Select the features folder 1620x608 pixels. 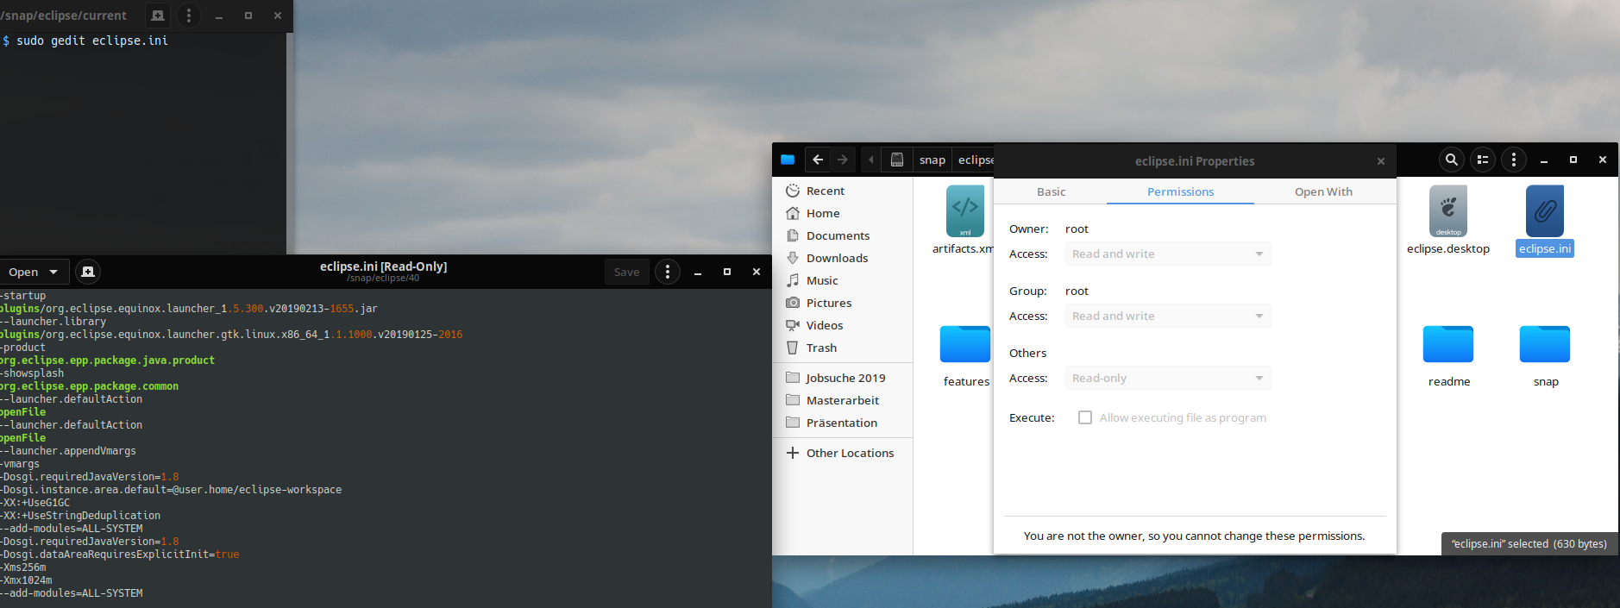(965, 345)
